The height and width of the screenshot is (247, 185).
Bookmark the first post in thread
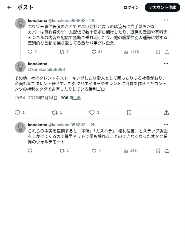pyautogui.click(x=158, y=52)
